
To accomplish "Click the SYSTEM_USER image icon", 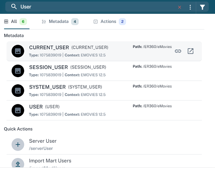I will (x=18, y=91).
